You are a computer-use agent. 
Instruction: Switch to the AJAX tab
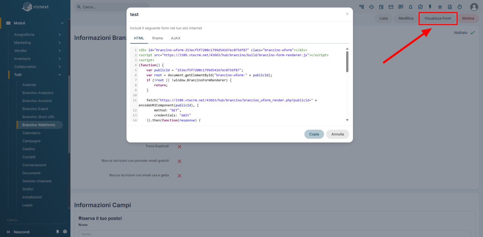(x=176, y=38)
